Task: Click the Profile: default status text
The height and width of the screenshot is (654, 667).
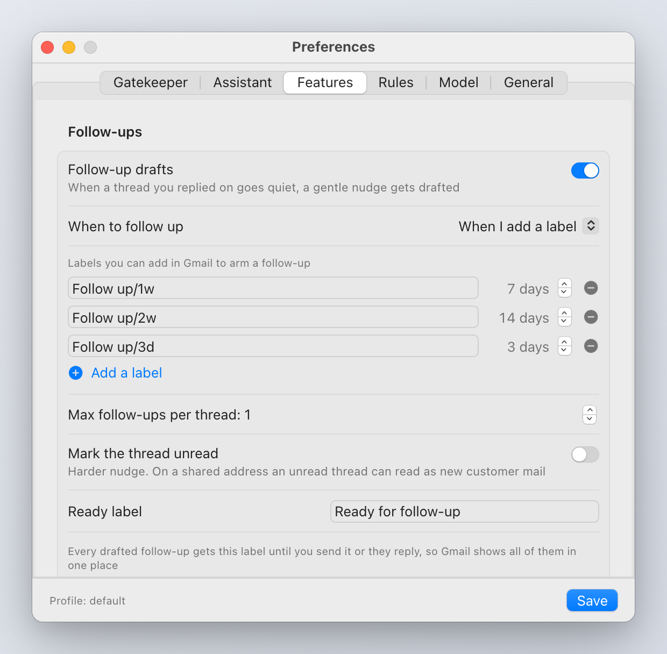Action: coord(88,601)
